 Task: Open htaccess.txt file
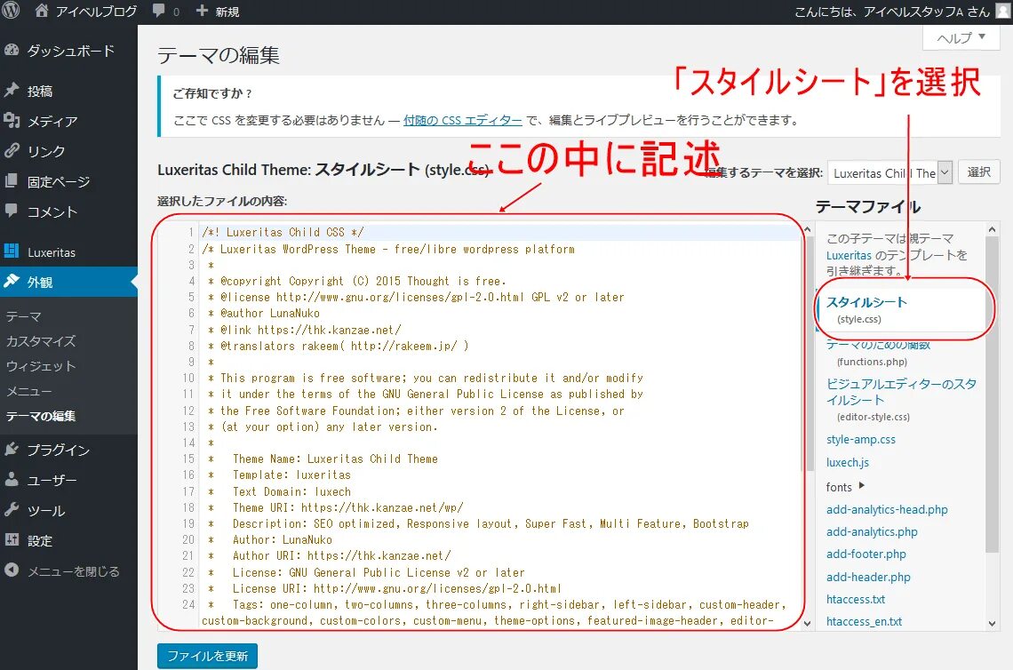pos(856,599)
